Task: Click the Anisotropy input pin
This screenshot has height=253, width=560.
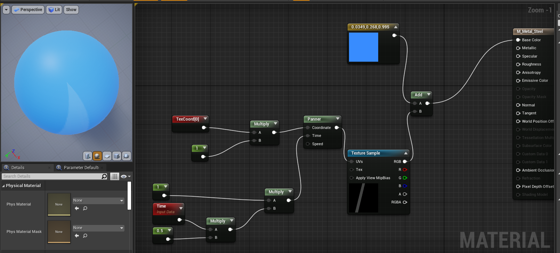Action: click(x=518, y=72)
